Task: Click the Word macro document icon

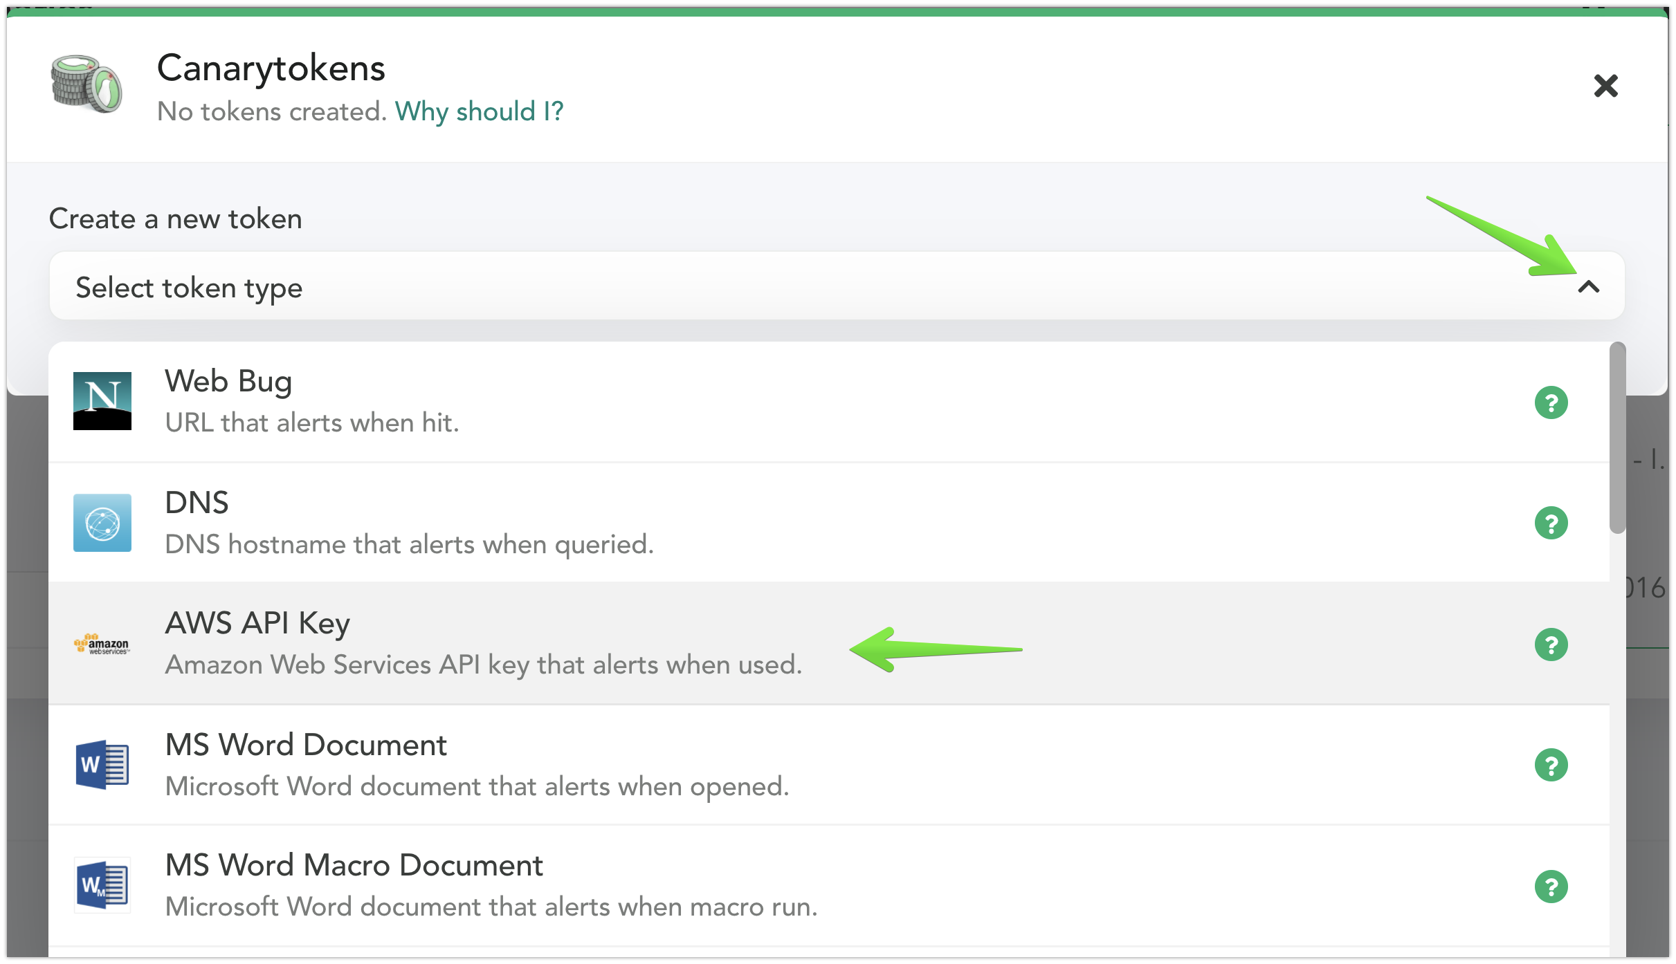Action: [x=102, y=886]
